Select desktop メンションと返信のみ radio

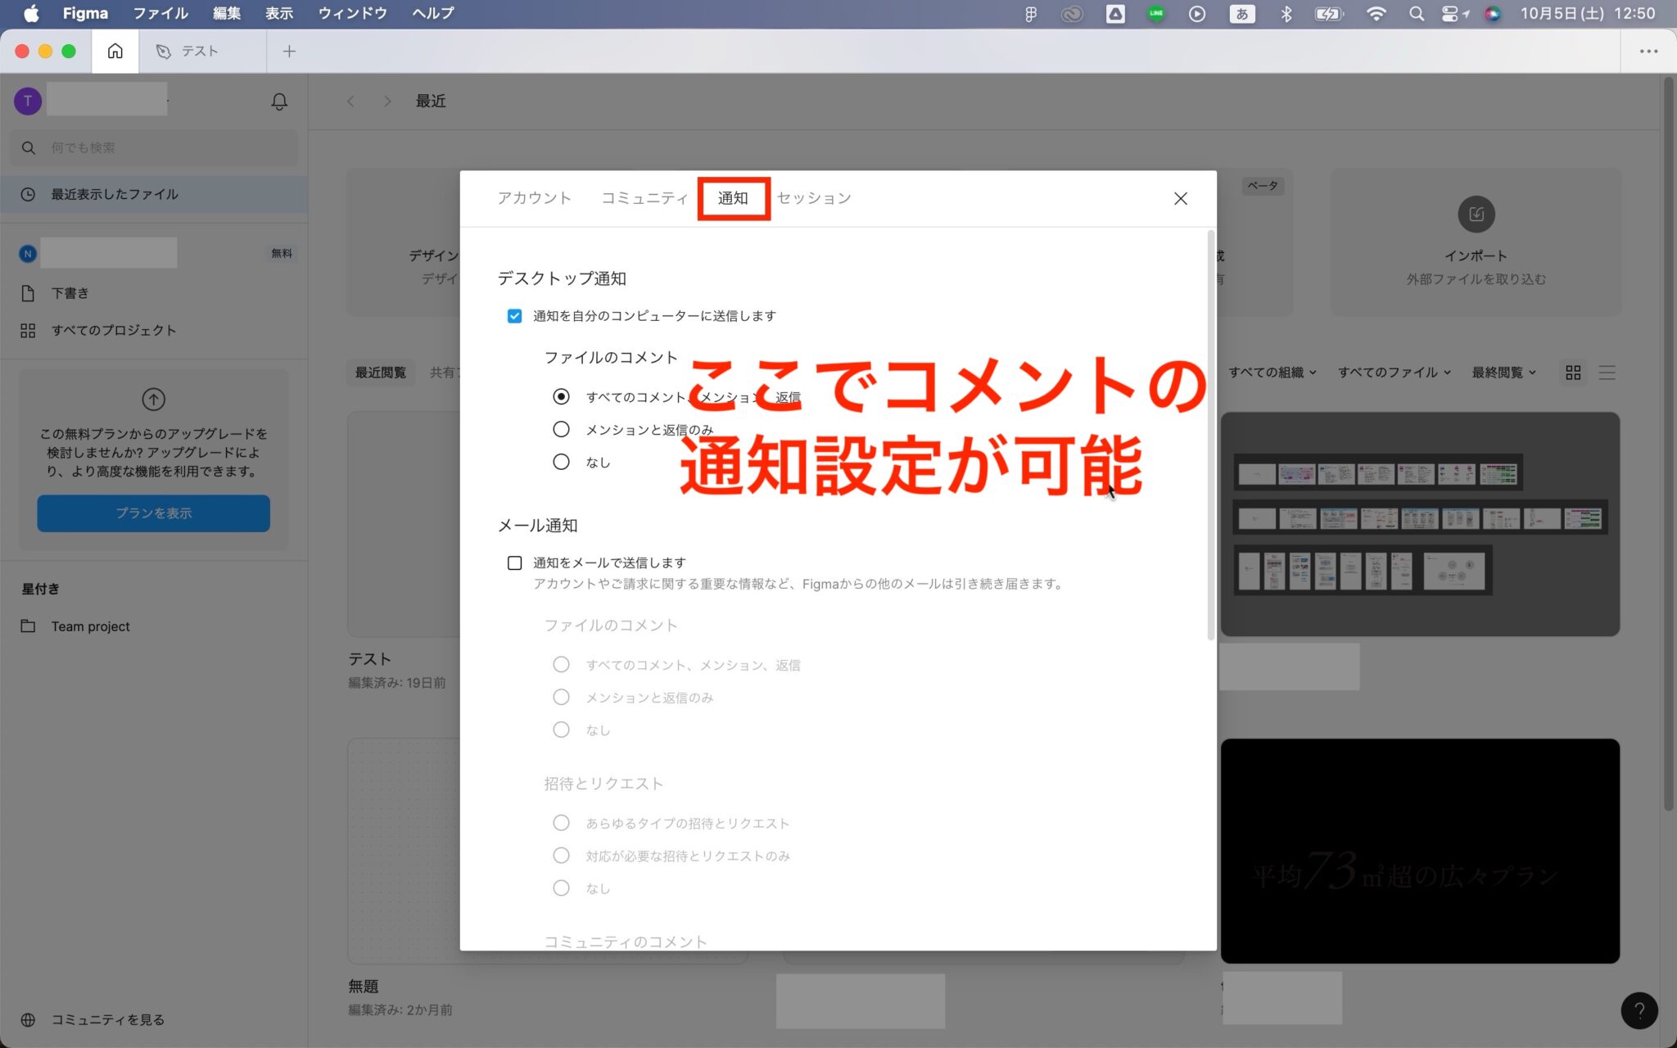561,429
